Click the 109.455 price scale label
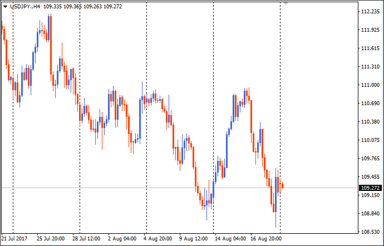Viewport: 384px width, 246px height. 370,177
